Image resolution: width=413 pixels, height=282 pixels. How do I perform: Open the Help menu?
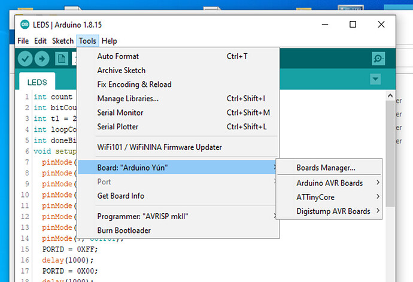tap(110, 41)
